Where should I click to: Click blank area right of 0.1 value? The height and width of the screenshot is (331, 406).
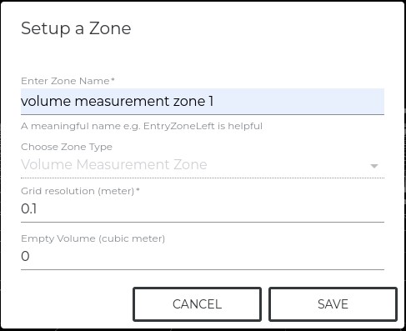click(x=210, y=209)
